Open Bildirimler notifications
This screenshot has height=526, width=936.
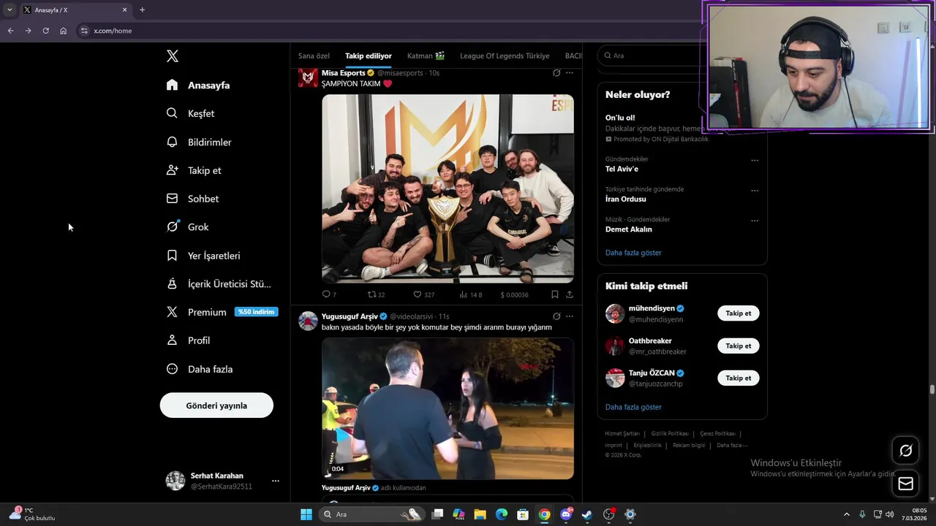pos(199,142)
